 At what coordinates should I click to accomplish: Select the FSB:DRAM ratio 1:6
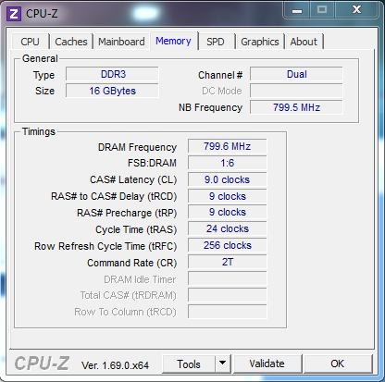coord(228,163)
